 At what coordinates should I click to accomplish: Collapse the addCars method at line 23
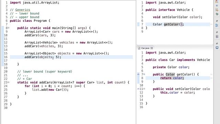[9, 82]
